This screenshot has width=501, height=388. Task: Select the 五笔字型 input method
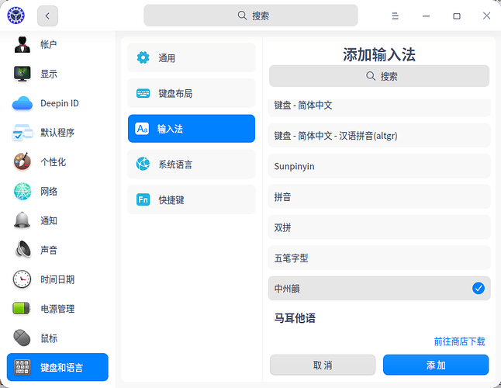point(379,258)
